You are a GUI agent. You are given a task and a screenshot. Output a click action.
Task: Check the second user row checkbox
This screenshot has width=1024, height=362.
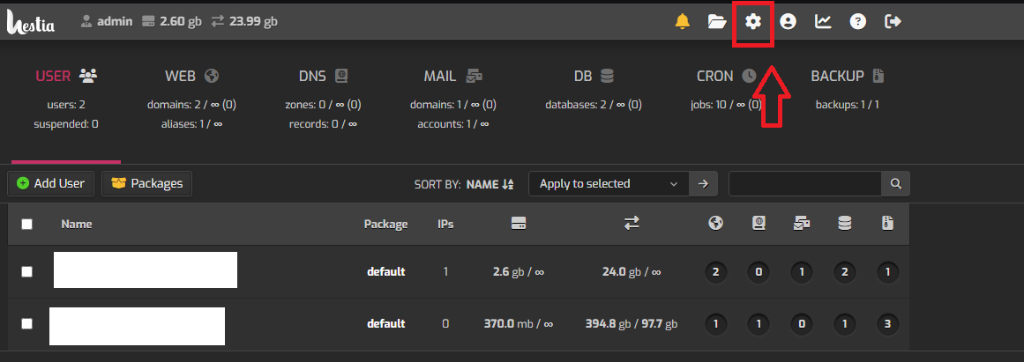(x=27, y=323)
